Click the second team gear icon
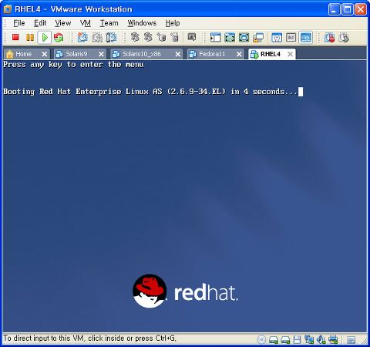Viewport: 370px width, 347px height. [x=148, y=38]
